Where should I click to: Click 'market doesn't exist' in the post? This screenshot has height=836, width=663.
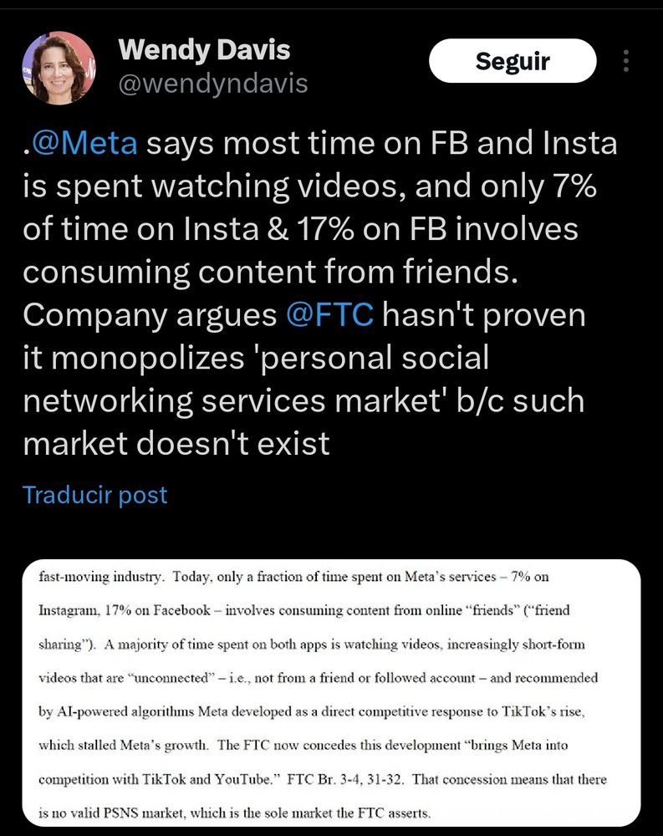tap(176, 443)
